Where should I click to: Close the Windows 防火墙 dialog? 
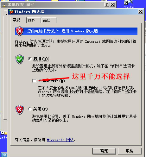pos(141,12)
